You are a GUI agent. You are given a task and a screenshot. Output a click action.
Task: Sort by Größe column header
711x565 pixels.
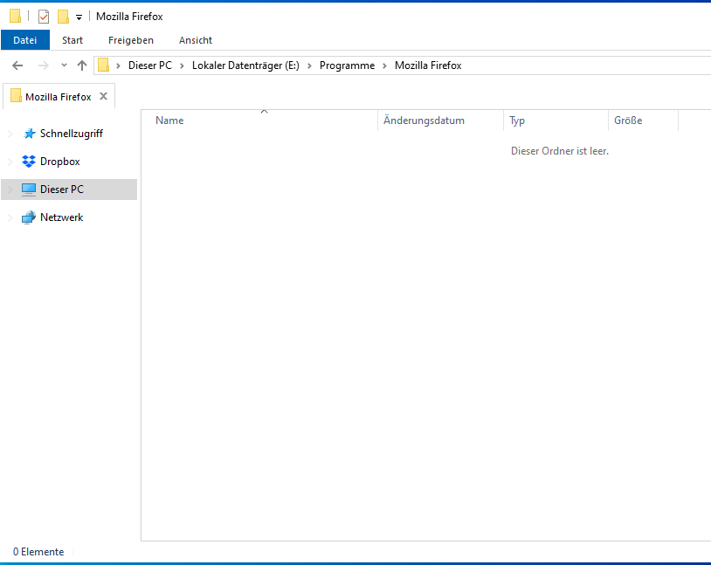pos(643,121)
